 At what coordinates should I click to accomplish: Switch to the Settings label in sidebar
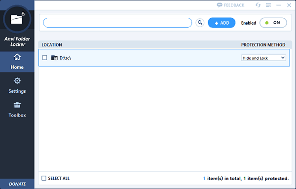coord(17,91)
